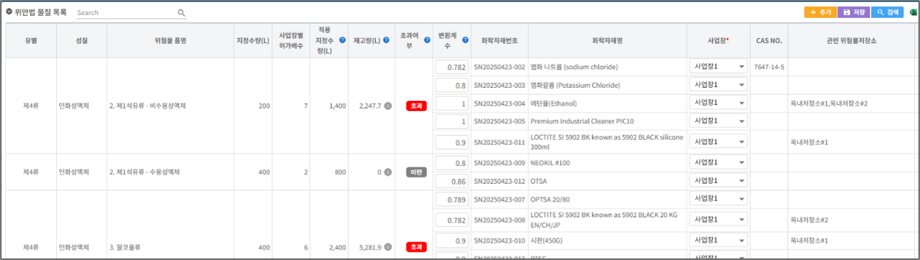Click red 초과 badge for 제1석유류 비수용성액체

[416, 106]
